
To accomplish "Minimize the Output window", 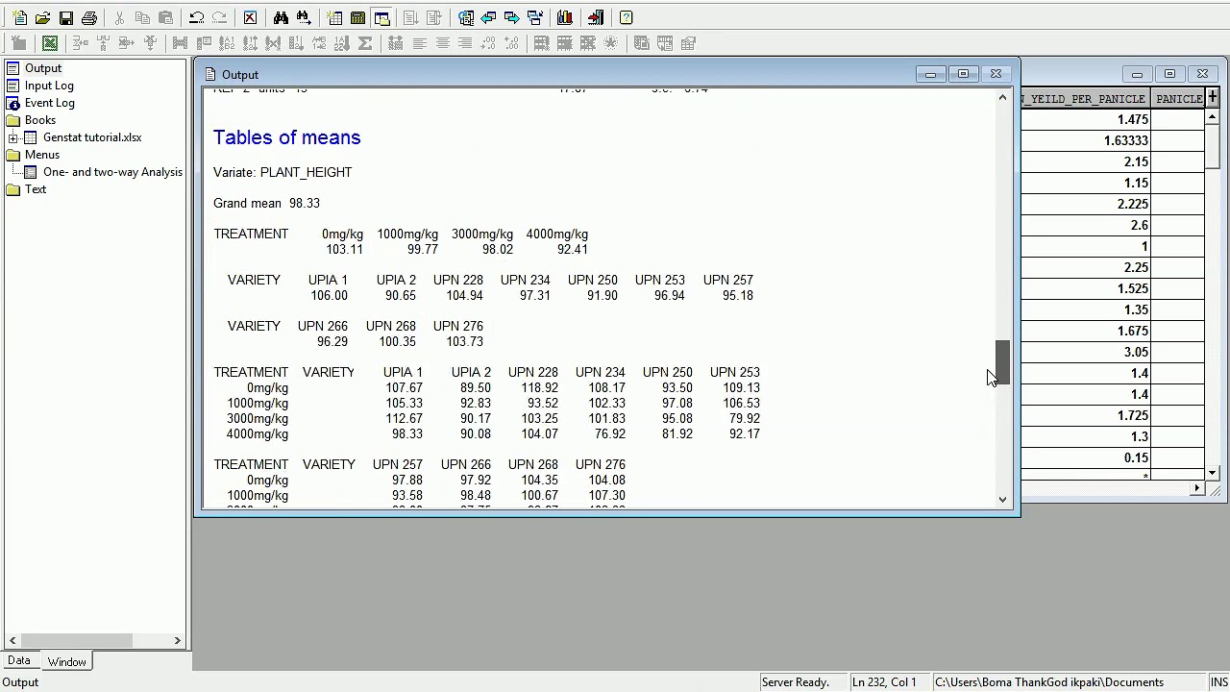I will coord(930,74).
